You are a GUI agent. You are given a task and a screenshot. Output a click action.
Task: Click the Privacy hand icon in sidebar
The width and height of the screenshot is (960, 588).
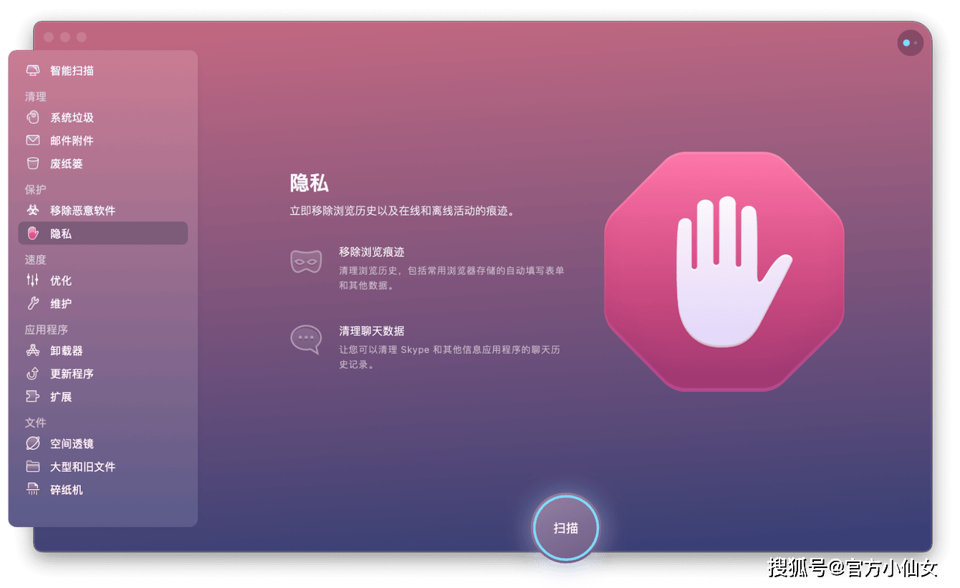pyautogui.click(x=32, y=233)
